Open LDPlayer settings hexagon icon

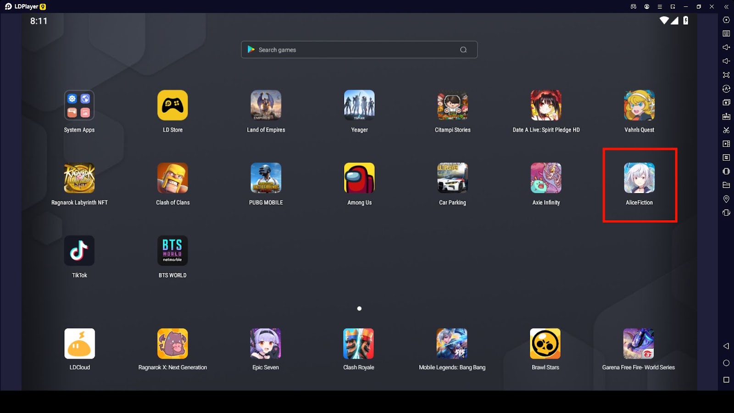coord(726,20)
